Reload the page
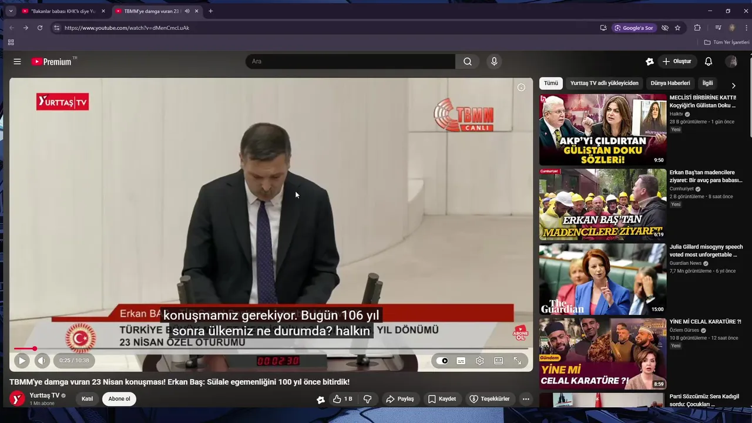Screen dimensions: 752x423 [40, 28]
